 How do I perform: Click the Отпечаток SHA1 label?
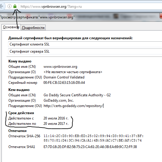pos(21,147)
